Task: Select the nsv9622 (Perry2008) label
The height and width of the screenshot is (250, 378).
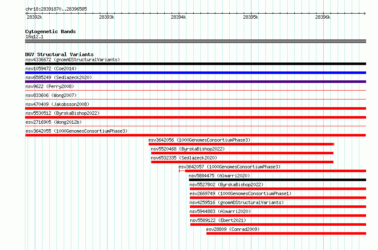Action: pos(50,86)
